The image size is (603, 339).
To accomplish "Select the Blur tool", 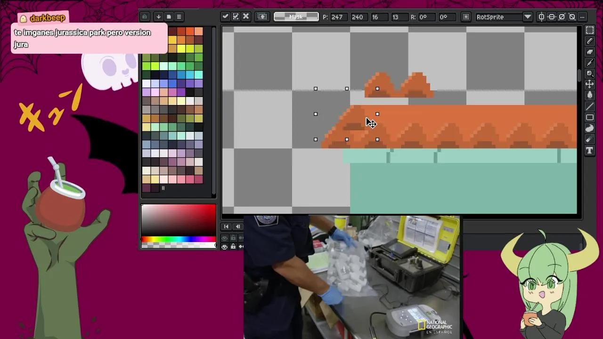I will coord(590,139).
